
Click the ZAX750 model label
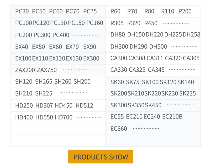(x=47, y=70)
